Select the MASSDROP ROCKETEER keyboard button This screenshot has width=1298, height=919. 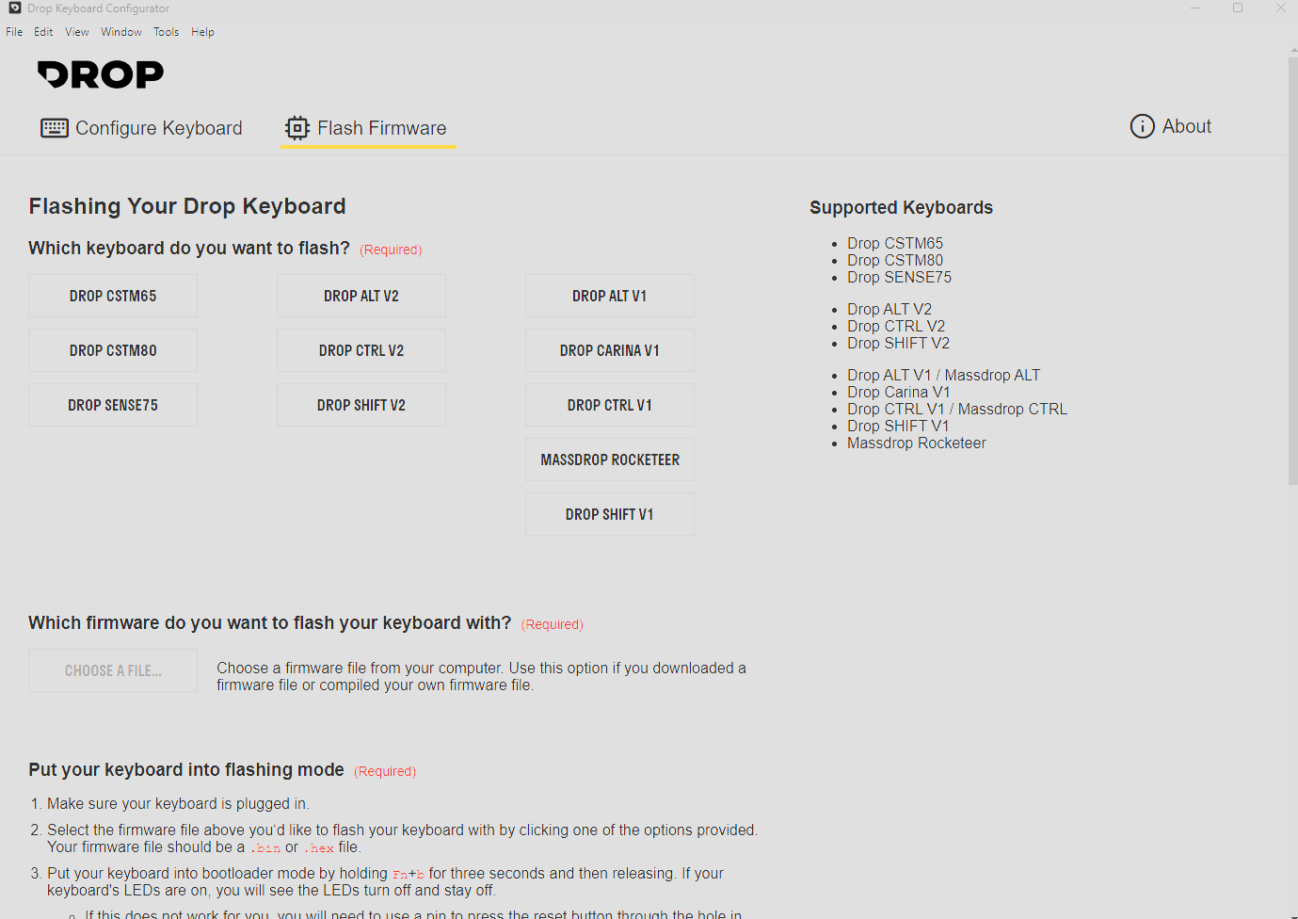610,459
